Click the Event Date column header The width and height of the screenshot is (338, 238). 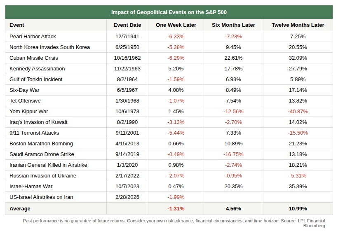pos(127,25)
